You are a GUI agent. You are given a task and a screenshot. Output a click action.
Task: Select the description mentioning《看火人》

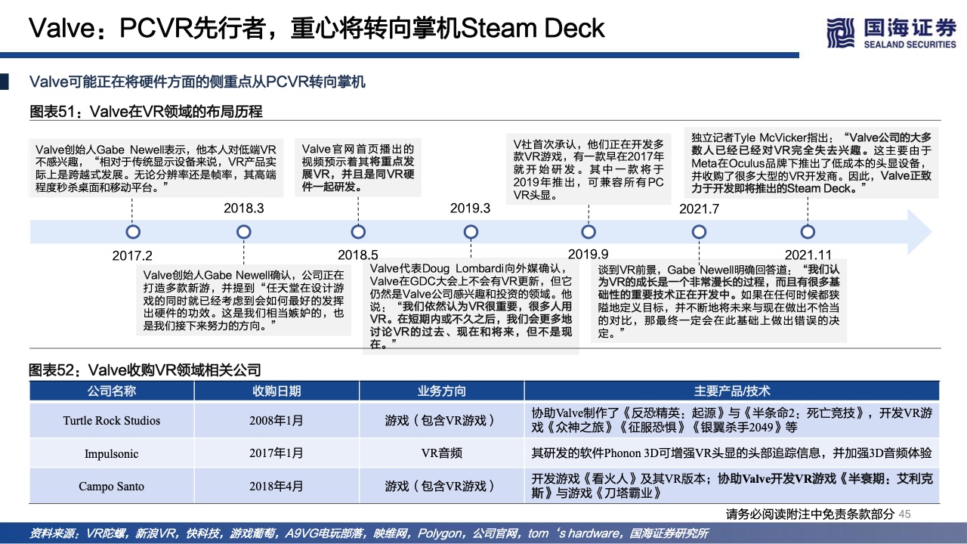tap(731, 486)
